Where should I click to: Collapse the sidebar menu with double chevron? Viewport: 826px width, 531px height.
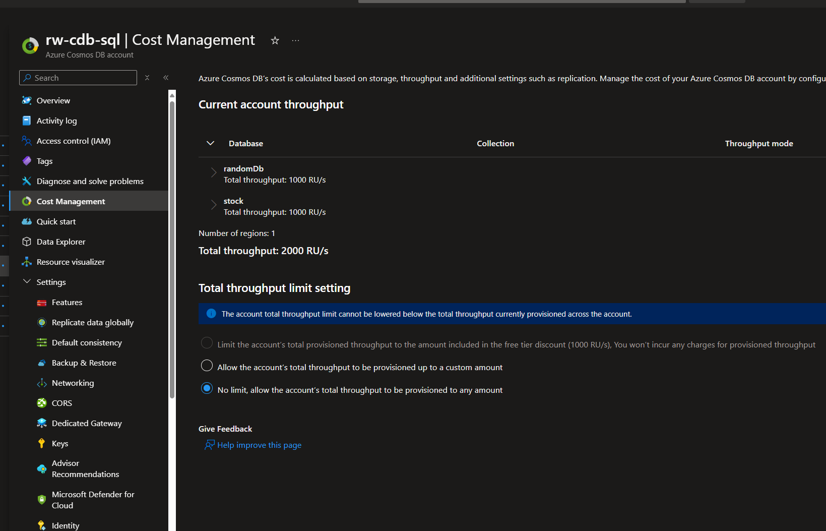click(166, 78)
